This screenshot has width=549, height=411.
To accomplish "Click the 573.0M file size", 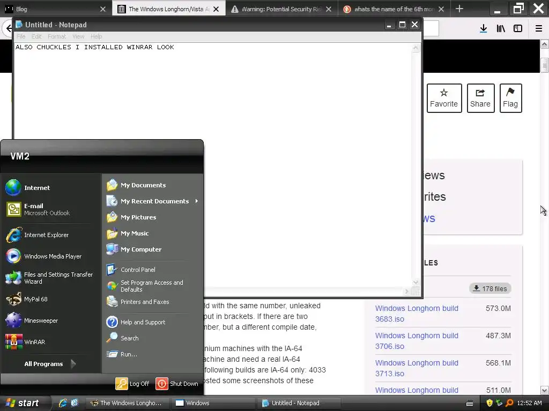I will (498, 308).
